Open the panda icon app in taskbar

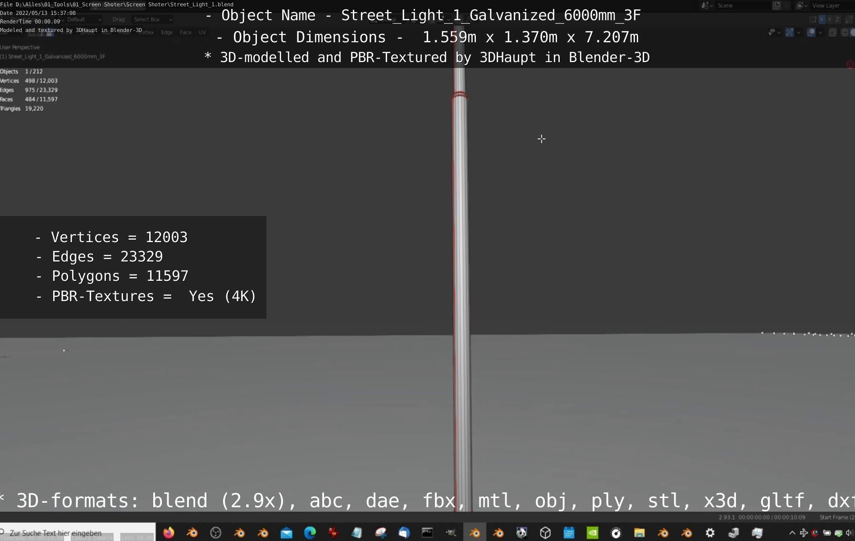click(x=521, y=533)
